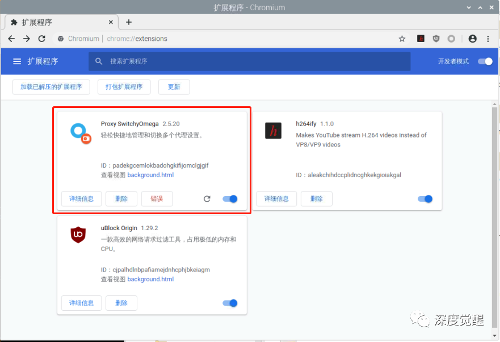This screenshot has width=500, height=342.
Task: Reload the Proxy SwitchyOmega extension
Action: pyautogui.click(x=207, y=199)
